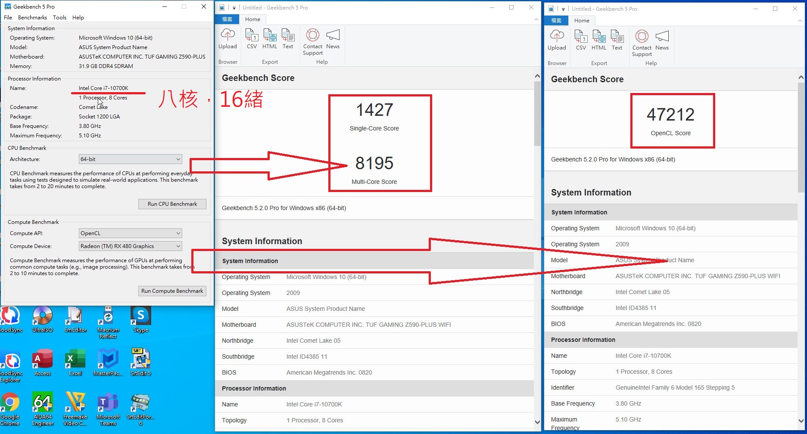Viewport: 807px width, 434px height.
Task: Select the Microsoft Teams desktop shortcut
Action: click(108, 409)
